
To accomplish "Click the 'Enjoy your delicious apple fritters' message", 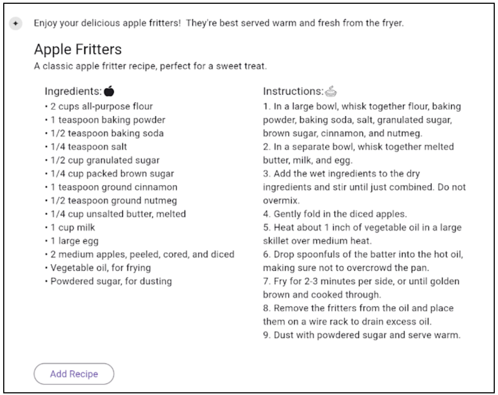I will coord(219,23).
